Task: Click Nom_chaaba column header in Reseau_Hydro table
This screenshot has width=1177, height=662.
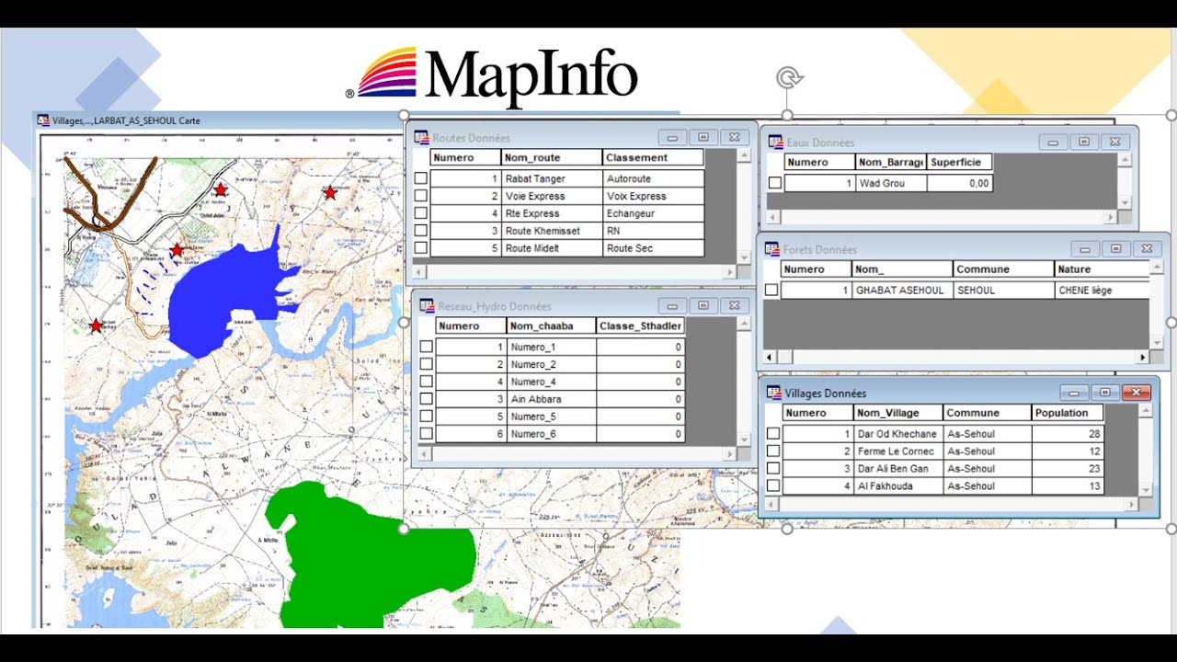Action: pyautogui.click(x=552, y=325)
